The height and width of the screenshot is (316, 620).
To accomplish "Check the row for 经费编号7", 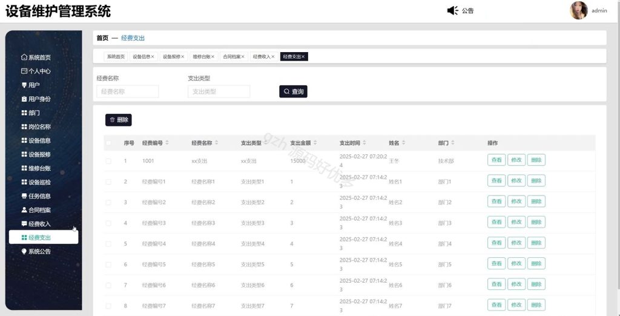I will (x=108, y=306).
